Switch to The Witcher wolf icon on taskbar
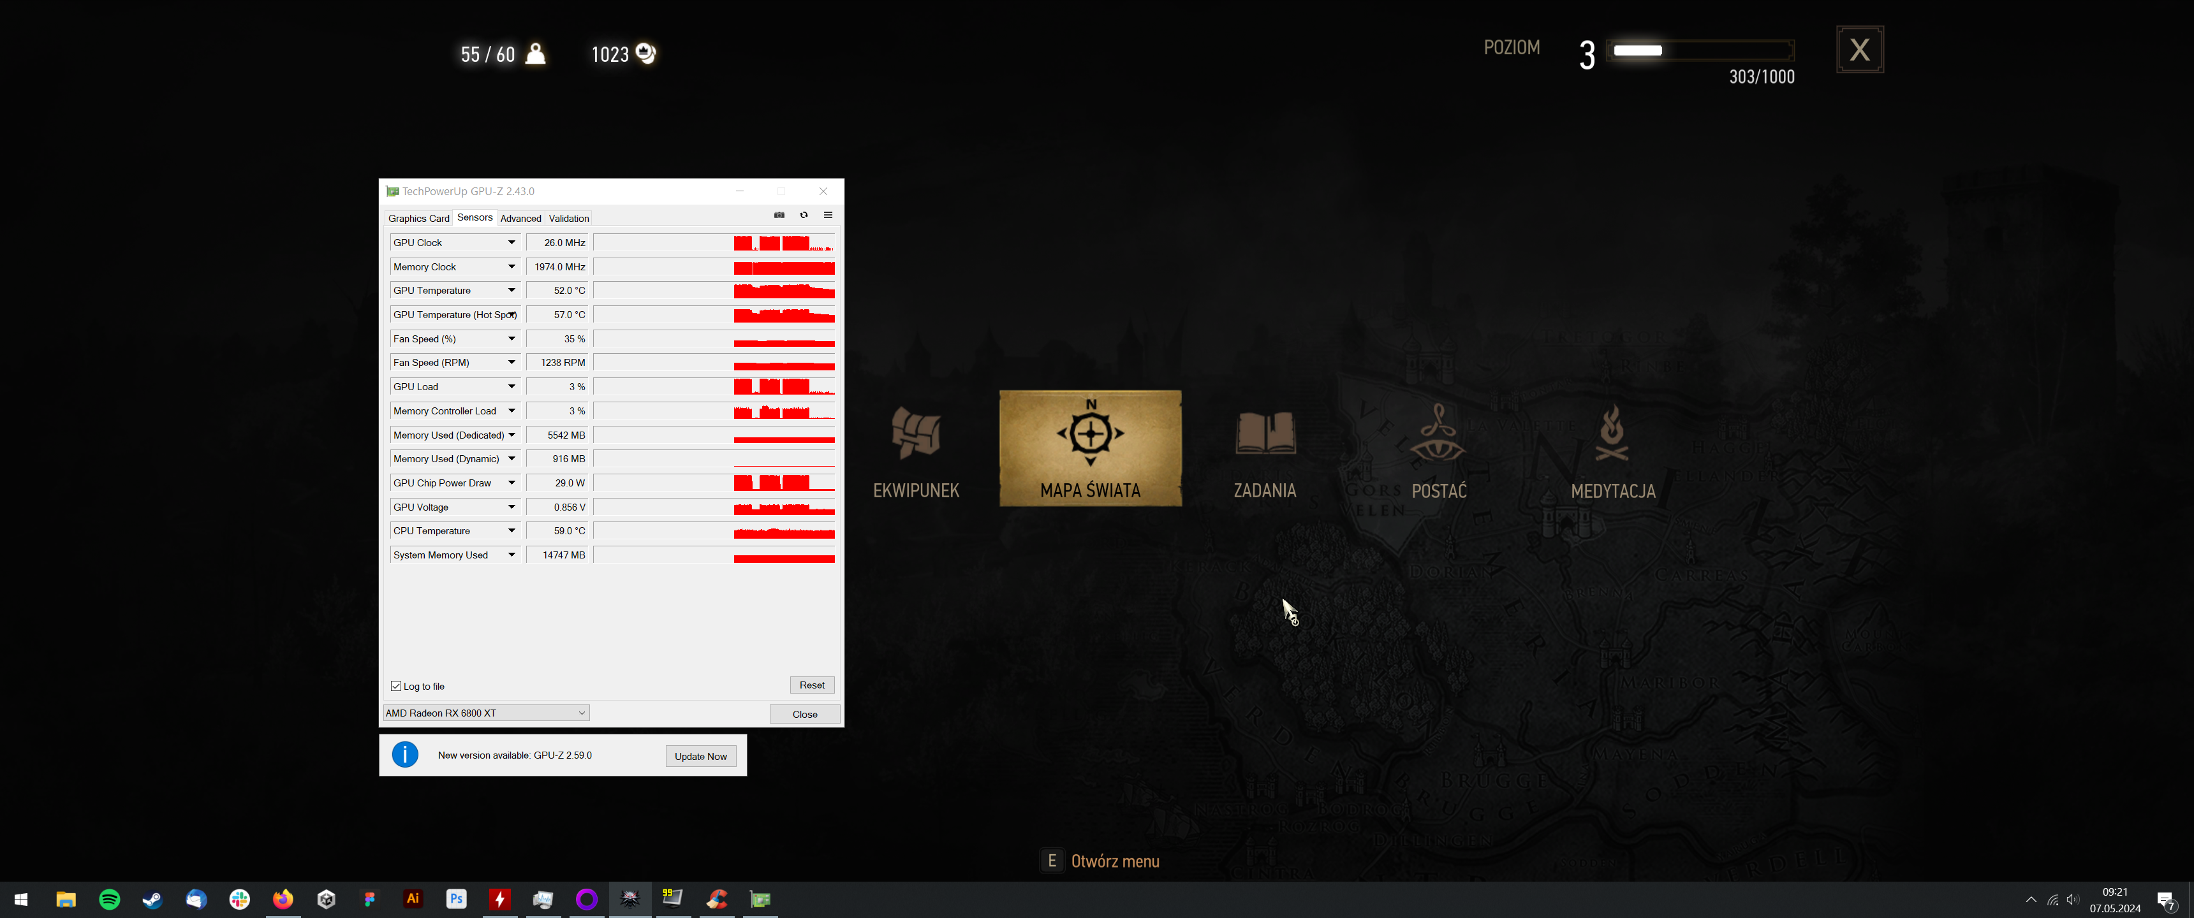This screenshot has height=918, width=2194. pyautogui.click(x=630, y=900)
